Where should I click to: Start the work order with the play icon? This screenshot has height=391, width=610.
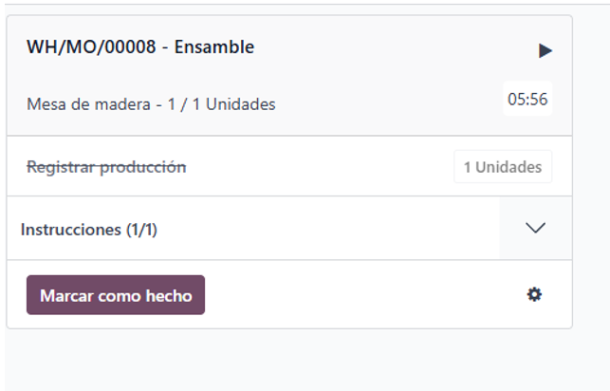tap(545, 50)
